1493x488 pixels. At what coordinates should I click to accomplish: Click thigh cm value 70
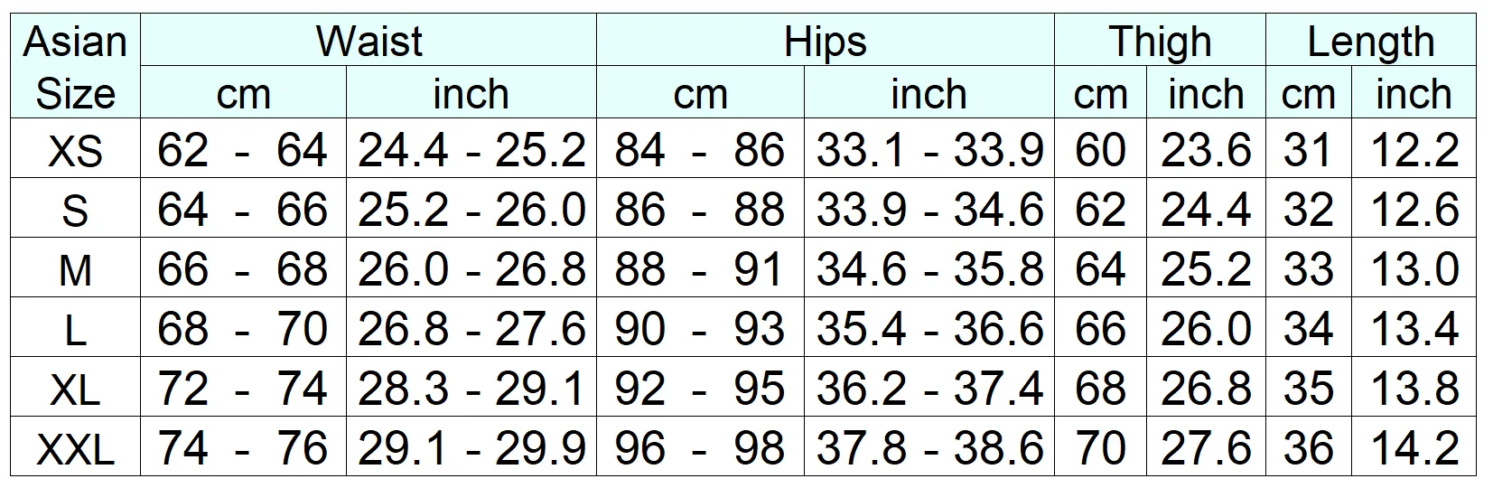pyautogui.click(x=1100, y=447)
